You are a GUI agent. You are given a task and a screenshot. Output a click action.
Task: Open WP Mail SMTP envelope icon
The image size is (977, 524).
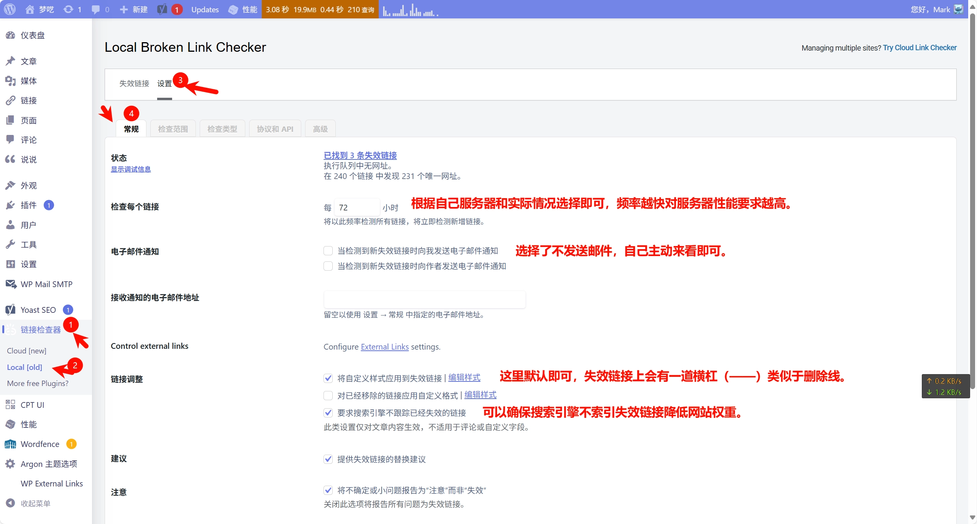[x=11, y=284]
